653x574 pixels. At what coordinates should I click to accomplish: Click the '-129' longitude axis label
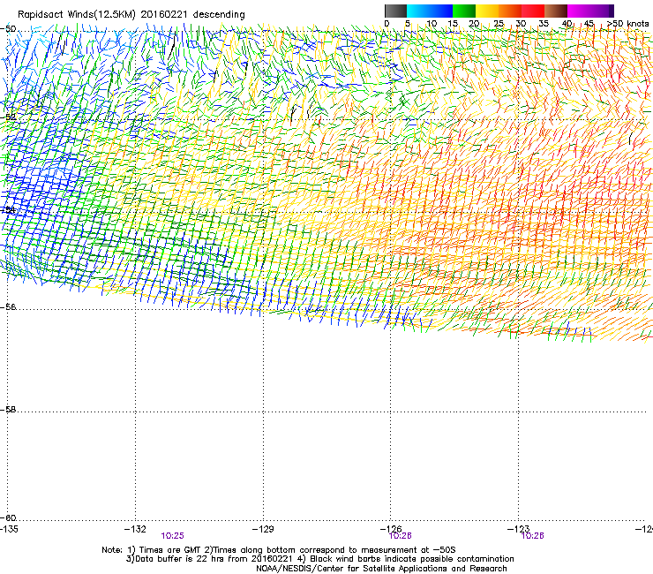[x=263, y=529]
